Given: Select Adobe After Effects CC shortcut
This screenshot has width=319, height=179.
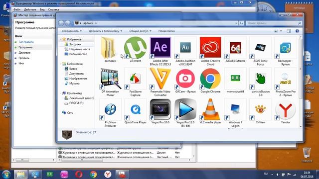Looking at the screenshot, I should tap(160, 51).
